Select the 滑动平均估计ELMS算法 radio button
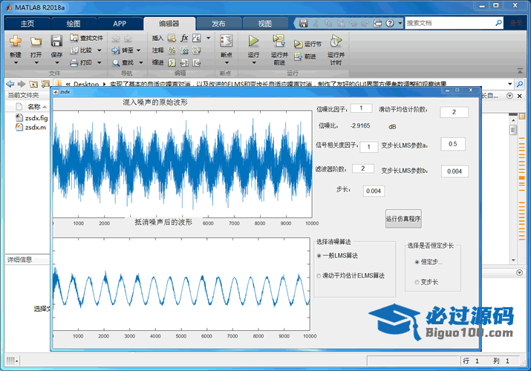 pos(319,275)
